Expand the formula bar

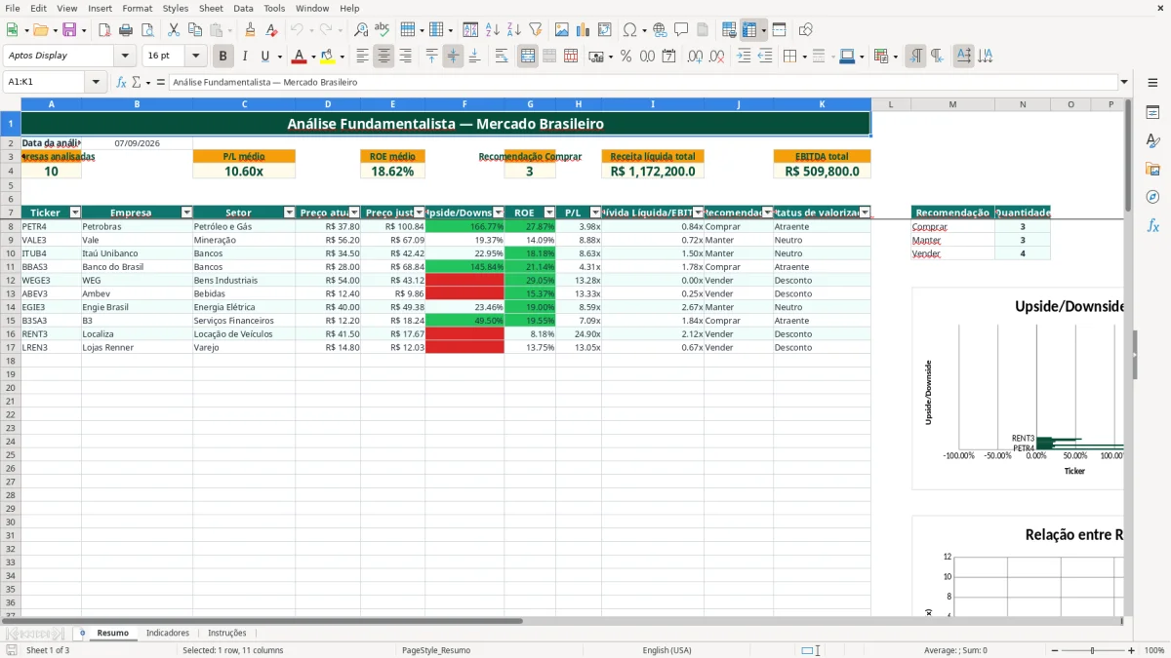pyautogui.click(x=1124, y=83)
